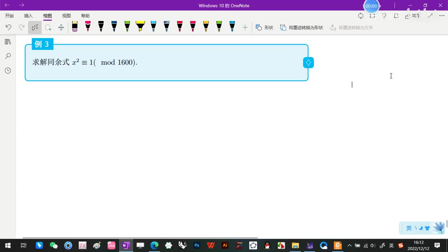Open File Explorer from the taskbar
This screenshot has width=448, height=252.
click(295, 245)
